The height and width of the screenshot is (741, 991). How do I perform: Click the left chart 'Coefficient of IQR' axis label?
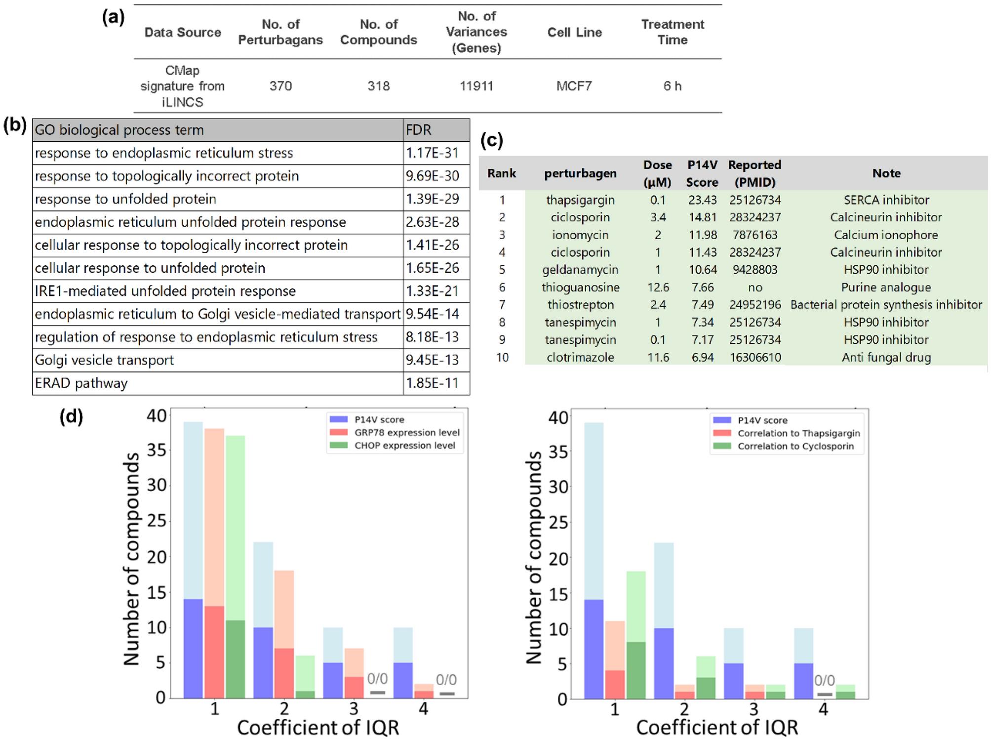(317, 728)
